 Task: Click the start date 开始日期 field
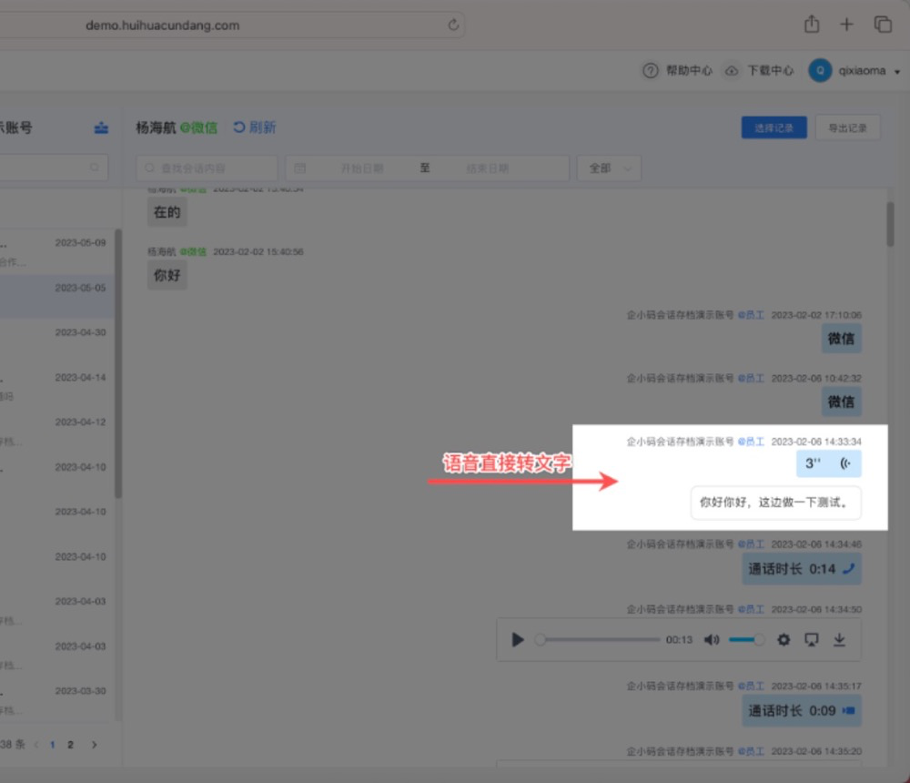[x=361, y=168]
